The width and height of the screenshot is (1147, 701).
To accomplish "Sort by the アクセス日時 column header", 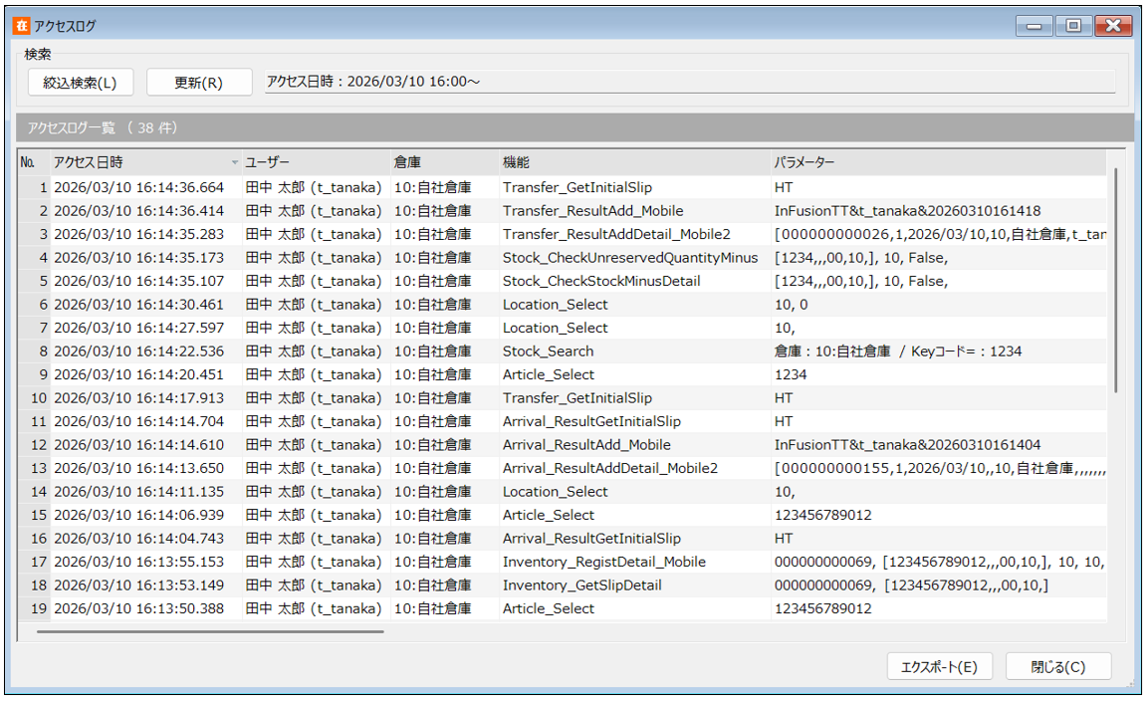I will point(145,162).
